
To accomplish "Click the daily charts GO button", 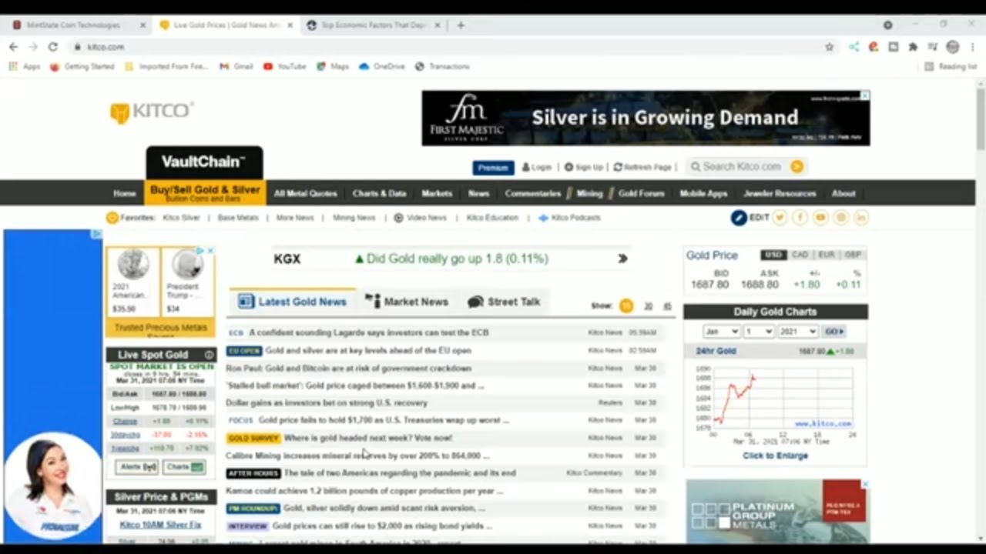I will [833, 331].
